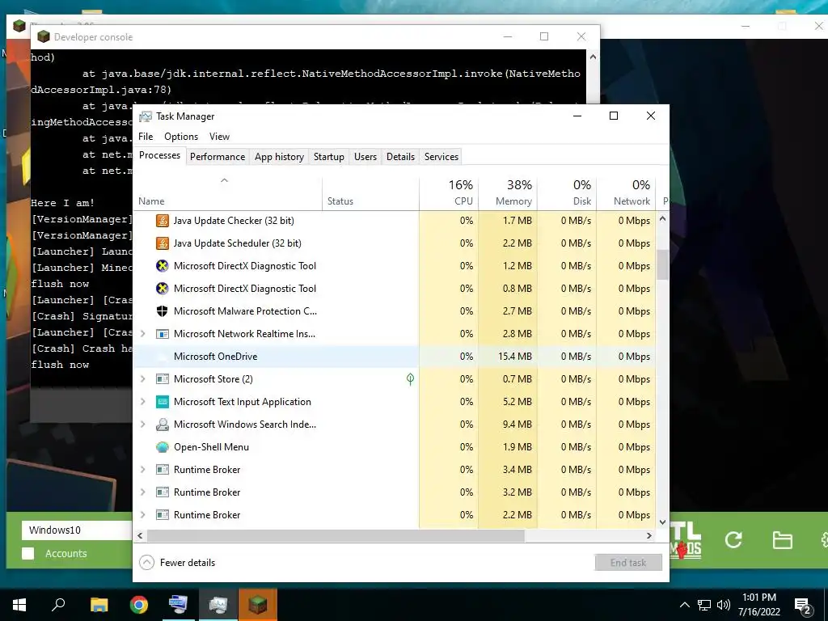Open File Explorer from the taskbar
Image resolution: width=828 pixels, height=621 pixels.
click(99, 605)
